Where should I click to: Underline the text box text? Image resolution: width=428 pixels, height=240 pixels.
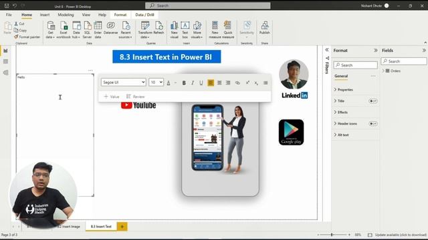[201, 83]
